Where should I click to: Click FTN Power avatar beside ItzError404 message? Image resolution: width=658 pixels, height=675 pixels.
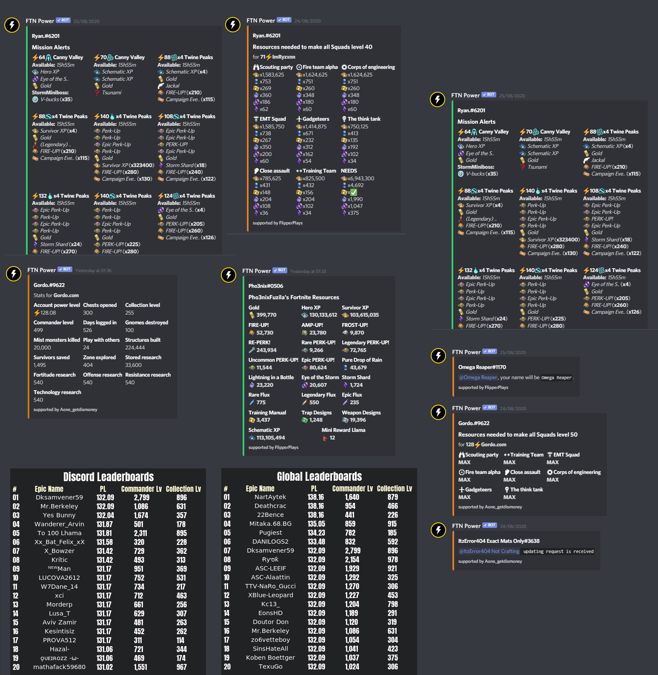[438, 530]
